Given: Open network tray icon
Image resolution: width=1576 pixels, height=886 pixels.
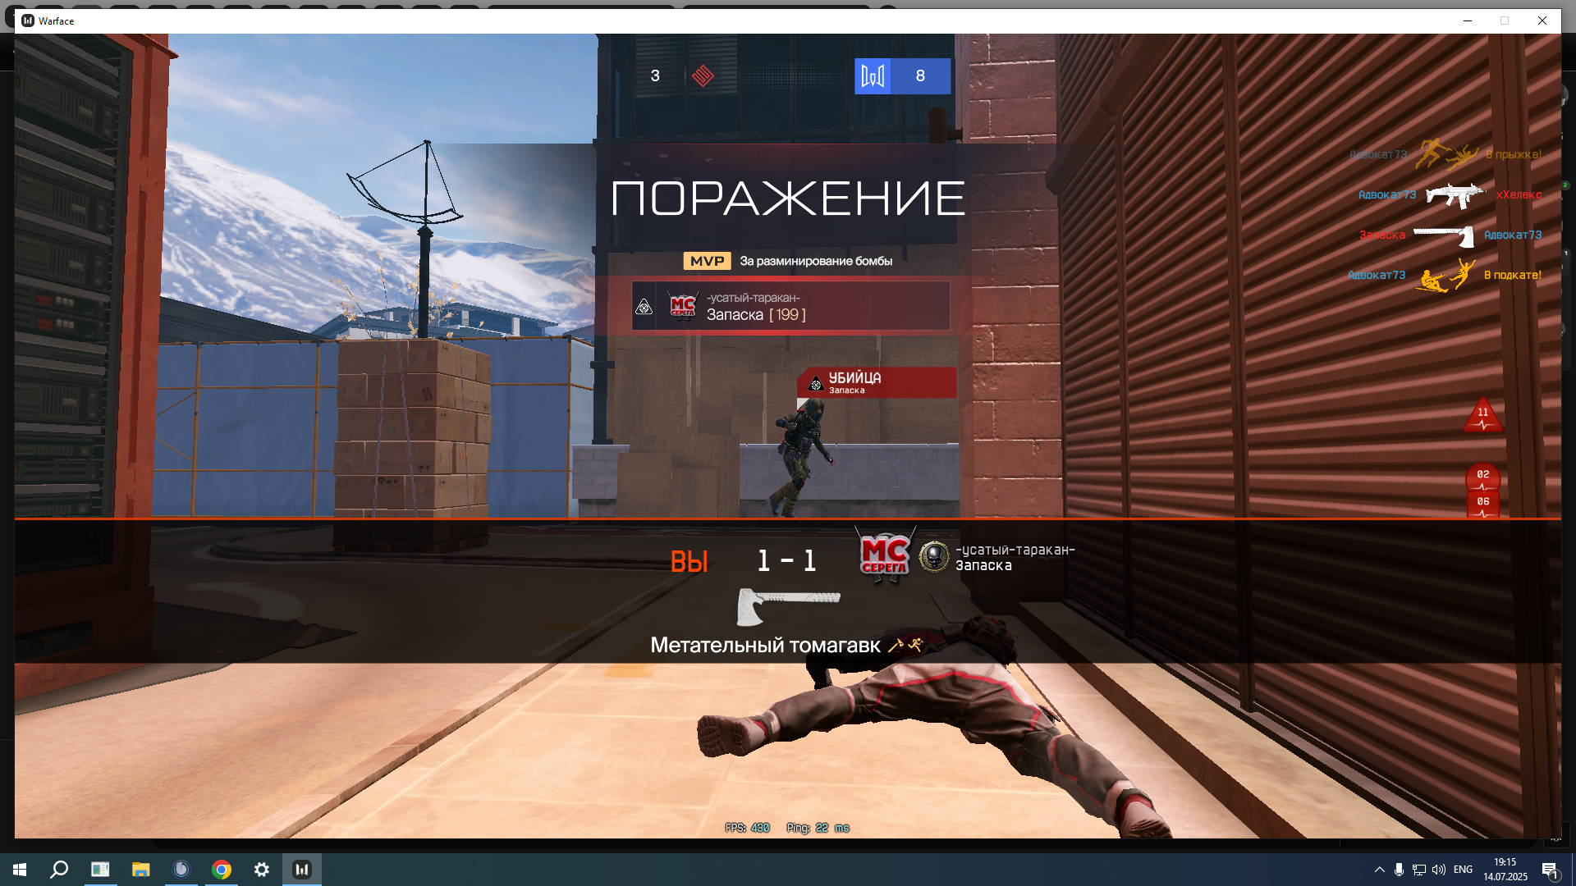Looking at the screenshot, I should point(1418,870).
